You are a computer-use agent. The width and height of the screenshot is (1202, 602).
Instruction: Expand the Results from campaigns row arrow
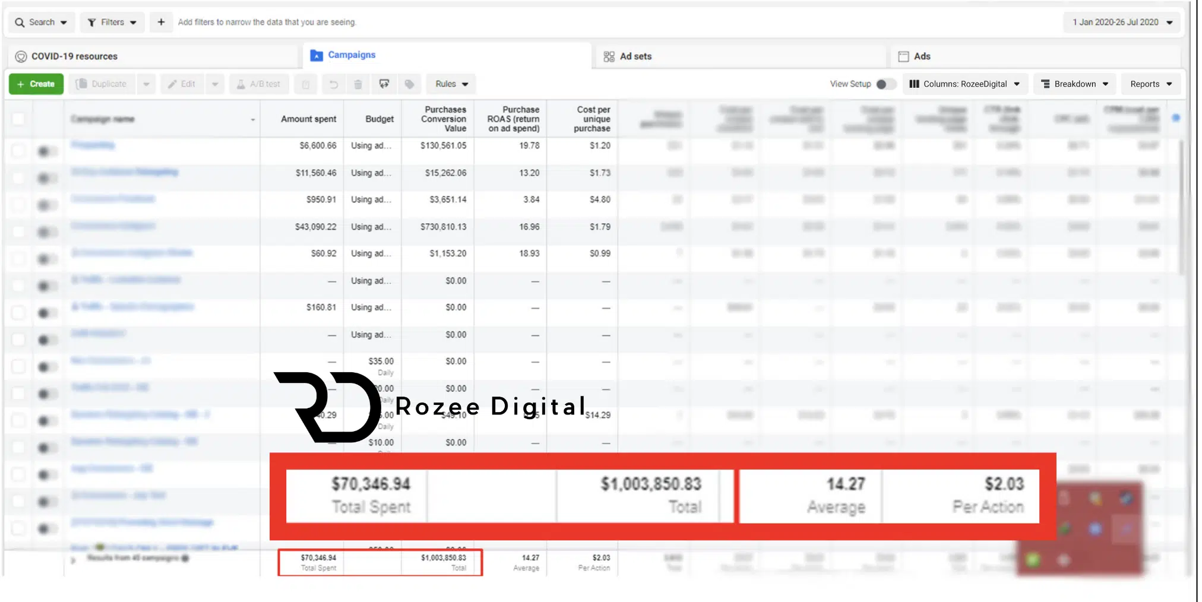(x=73, y=560)
